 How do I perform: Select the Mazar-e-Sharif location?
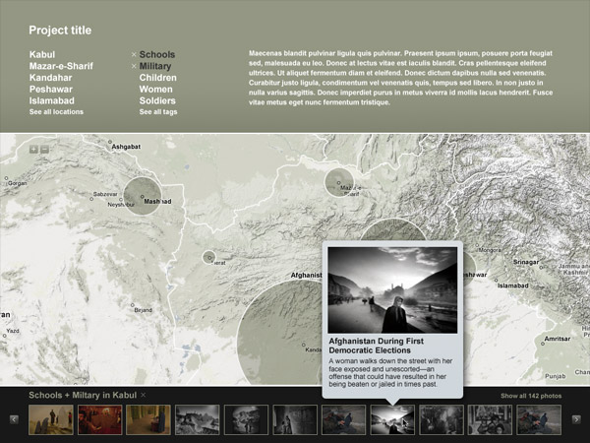pos(61,66)
